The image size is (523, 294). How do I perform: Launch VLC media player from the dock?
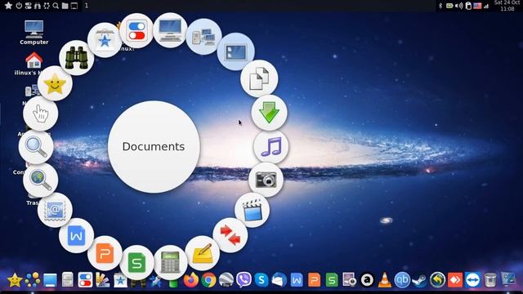coord(385,280)
